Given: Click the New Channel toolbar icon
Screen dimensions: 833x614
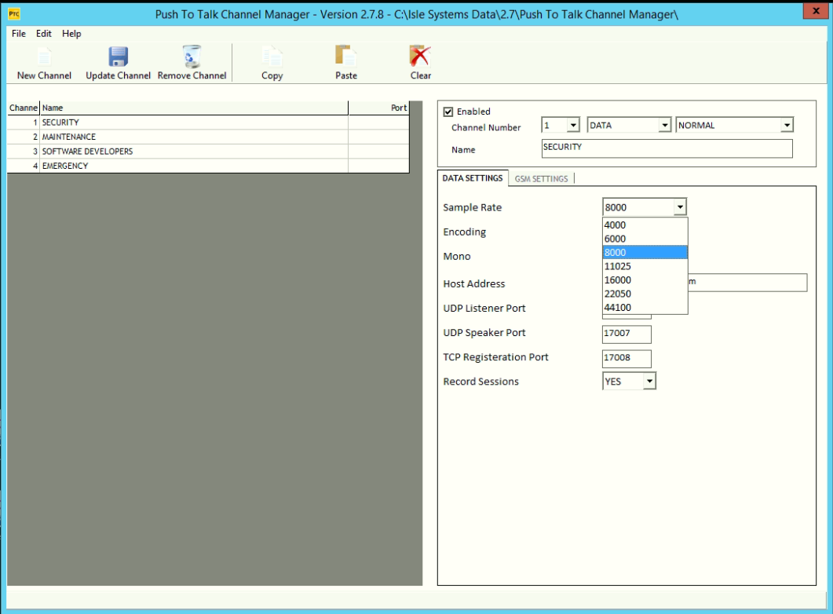Looking at the screenshot, I should (44, 57).
